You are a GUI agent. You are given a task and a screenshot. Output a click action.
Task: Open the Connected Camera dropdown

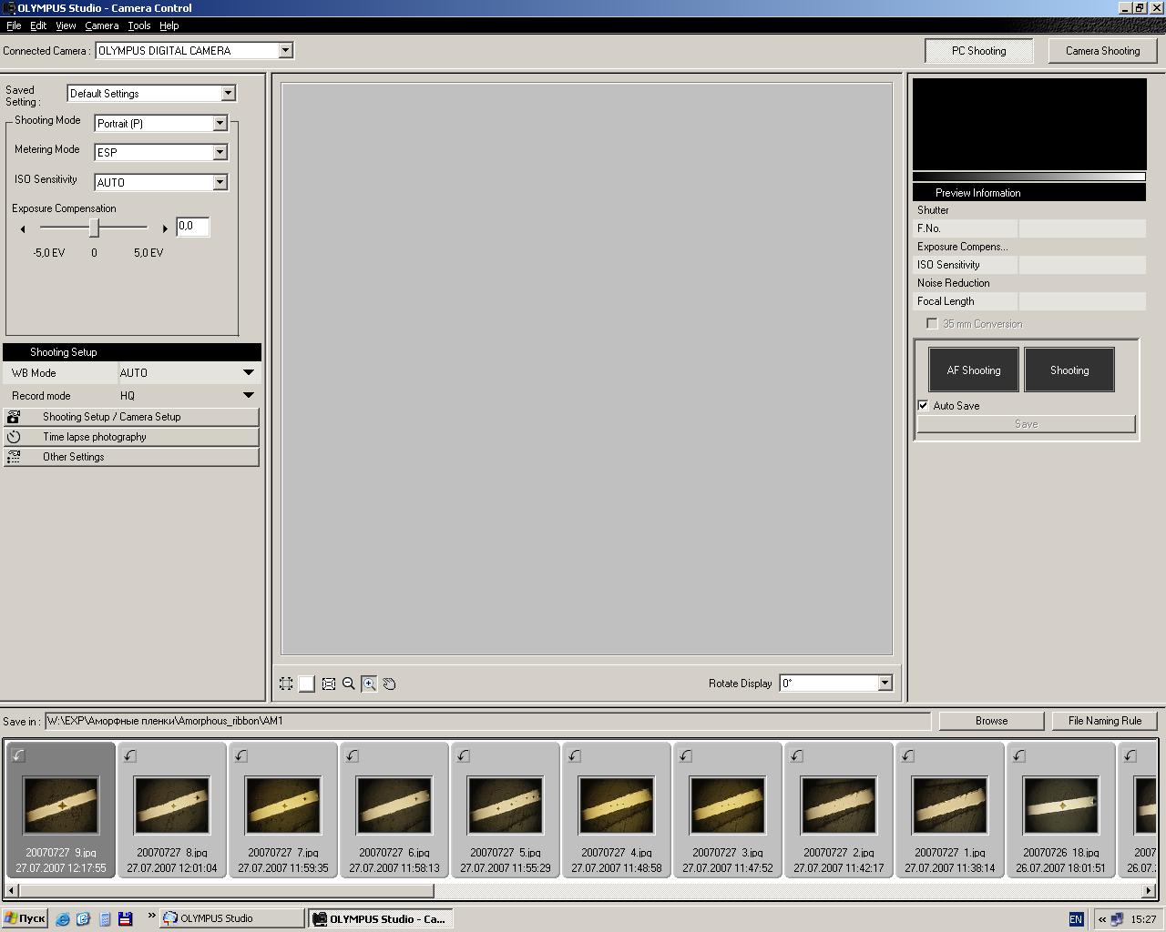285,51
